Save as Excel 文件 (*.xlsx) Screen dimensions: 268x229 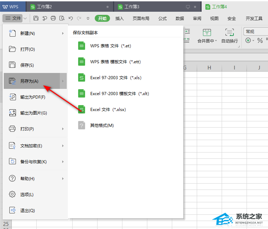(x=126, y=109)
